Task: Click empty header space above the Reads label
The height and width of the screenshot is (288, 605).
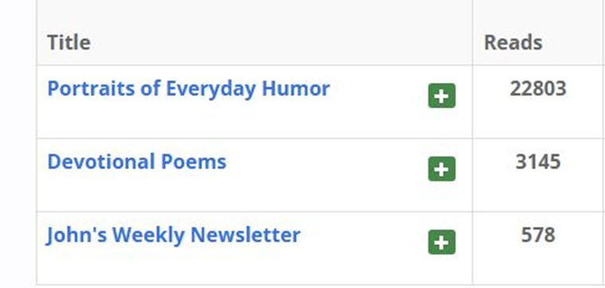Action: click(538, 15)
